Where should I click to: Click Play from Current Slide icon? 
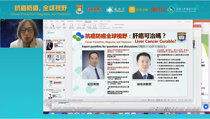tap(52, 25)
